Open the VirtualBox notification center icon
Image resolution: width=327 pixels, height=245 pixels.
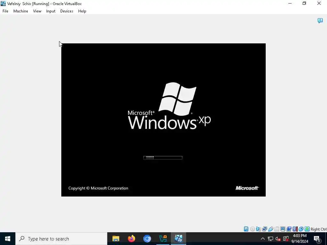click(320, 21)
